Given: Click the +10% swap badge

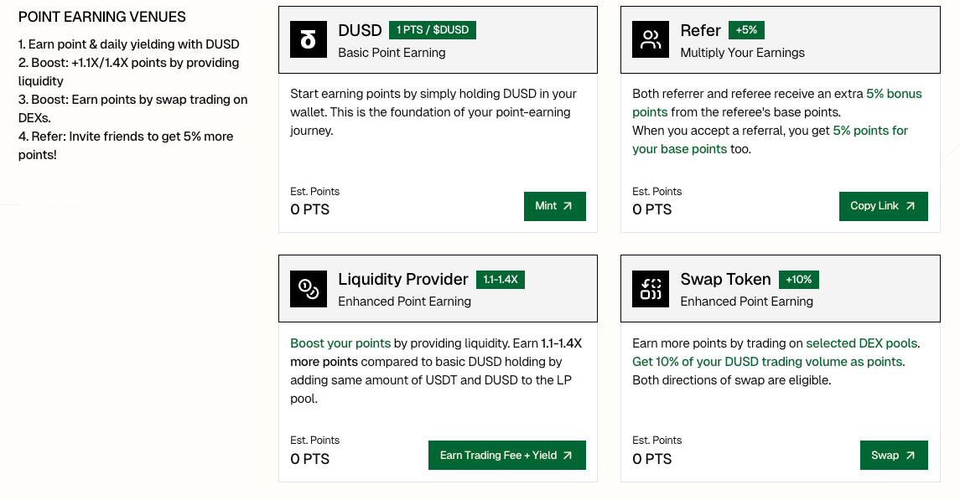Looking at the screenshot, I should (798, 280).
